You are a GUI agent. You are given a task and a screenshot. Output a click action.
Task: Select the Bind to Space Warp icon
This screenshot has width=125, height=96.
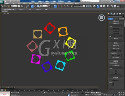coord(8,6)
